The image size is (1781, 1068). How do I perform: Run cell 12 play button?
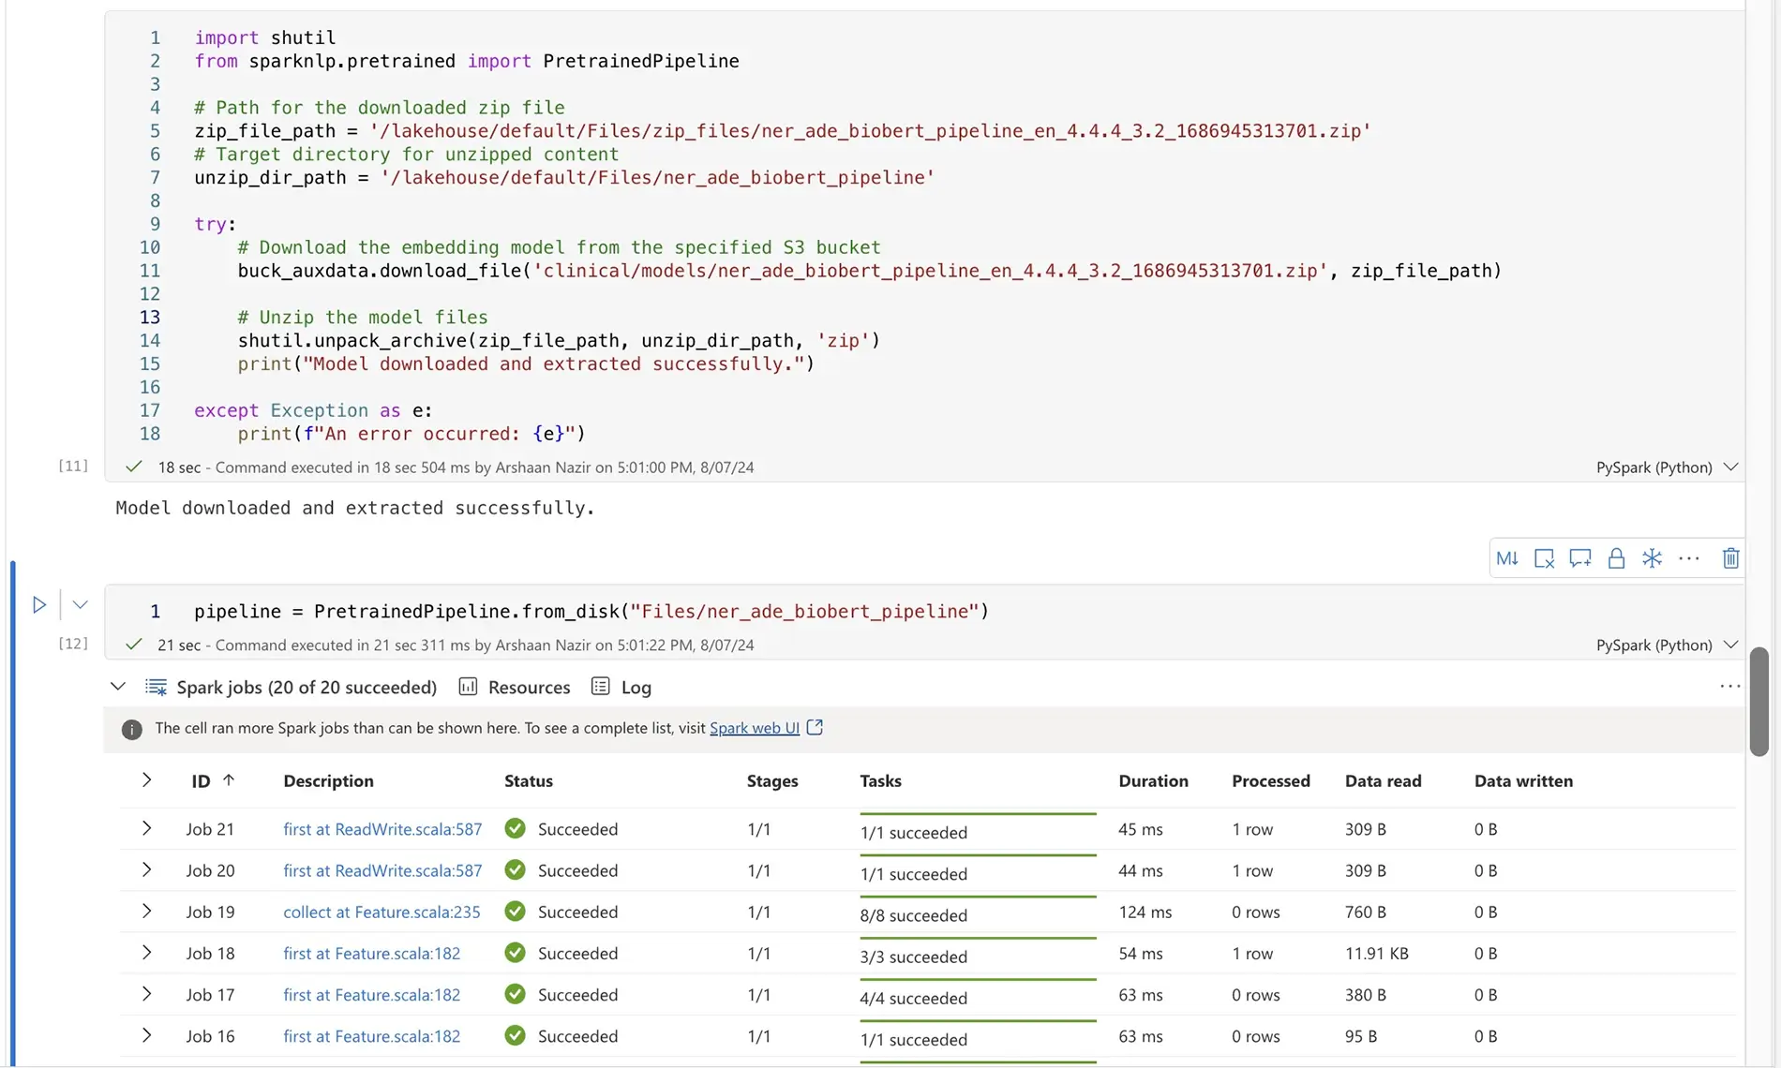coord(39,605)
